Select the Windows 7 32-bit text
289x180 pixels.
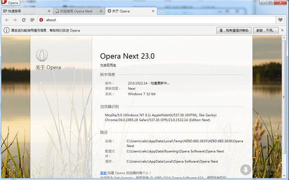pos(142,94)
